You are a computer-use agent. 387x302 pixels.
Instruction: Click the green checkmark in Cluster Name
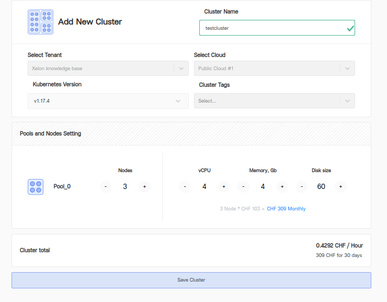point(350,28)
